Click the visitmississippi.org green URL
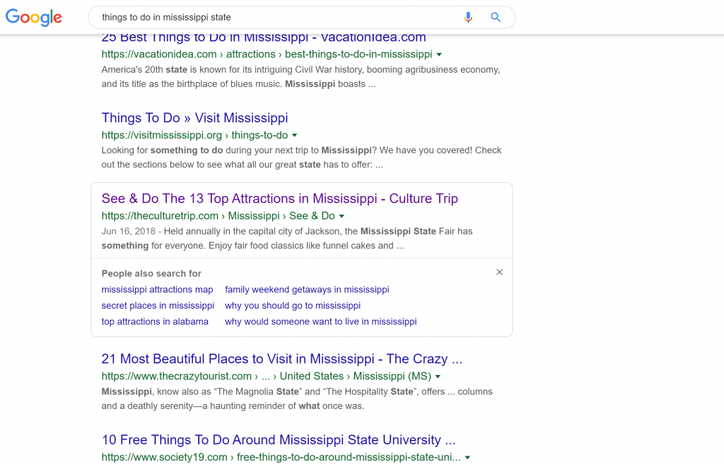 [195, 136]
